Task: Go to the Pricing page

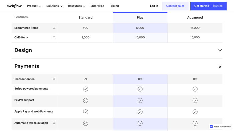Action: [x=114, y=6]
